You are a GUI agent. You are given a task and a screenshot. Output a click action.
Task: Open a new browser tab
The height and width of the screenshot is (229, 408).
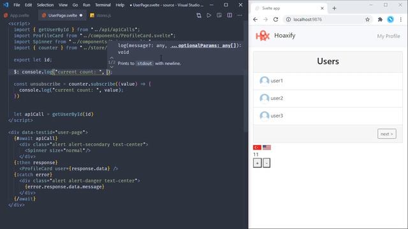(x=334, y=8)
